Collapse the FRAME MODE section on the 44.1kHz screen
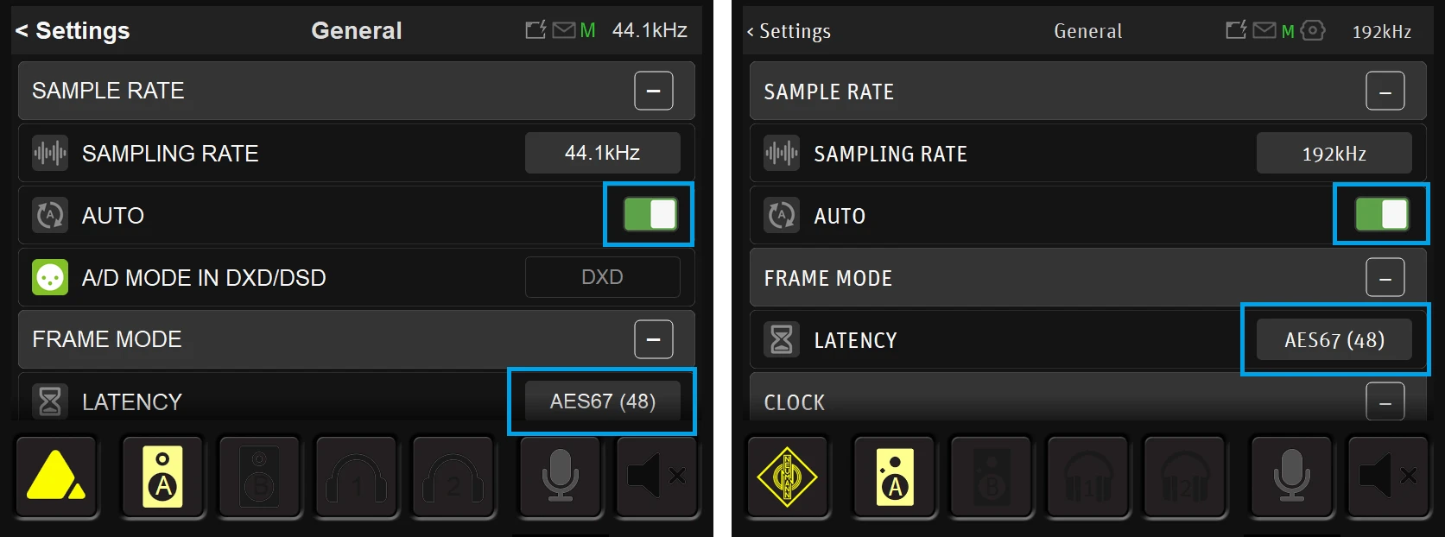This screenshot has height=537, width=1445. click(x=654, y=339)
